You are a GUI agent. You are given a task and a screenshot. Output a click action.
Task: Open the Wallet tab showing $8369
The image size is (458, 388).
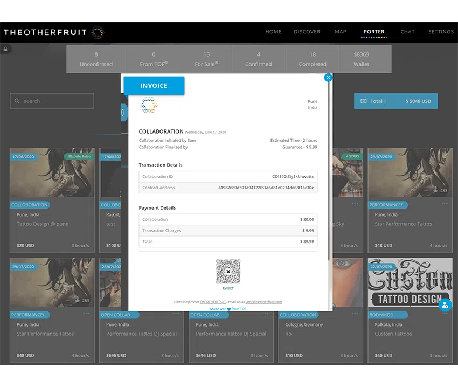(362, 59)
